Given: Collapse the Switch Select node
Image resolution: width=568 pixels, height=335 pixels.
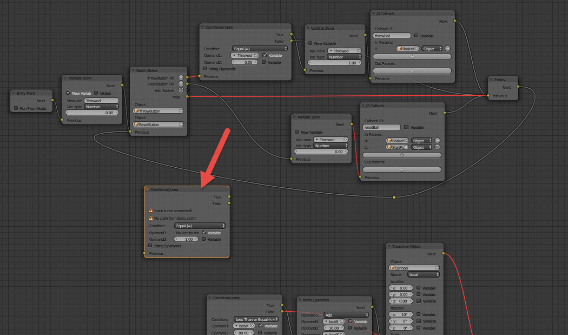Looking at the screenshot, I should pyautogui.click(x=133, y=70).
